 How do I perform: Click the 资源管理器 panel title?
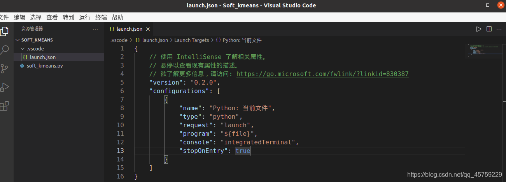click(32, 29)
